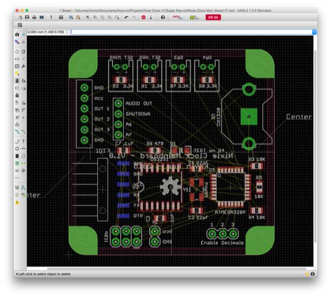
Task: Undo the last action
Action: [127, 17]
